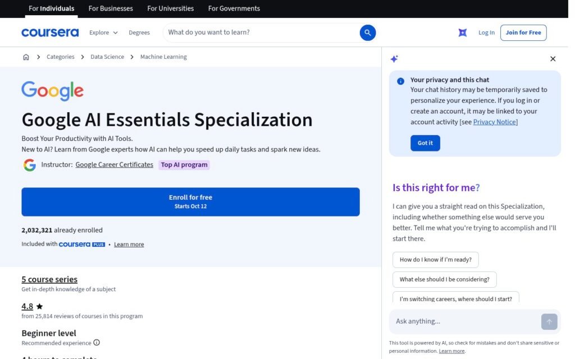Open the Degrees menu item

coord(139,33)
